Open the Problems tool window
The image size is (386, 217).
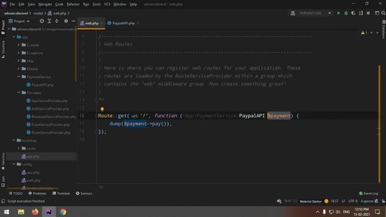click(37, 193)
